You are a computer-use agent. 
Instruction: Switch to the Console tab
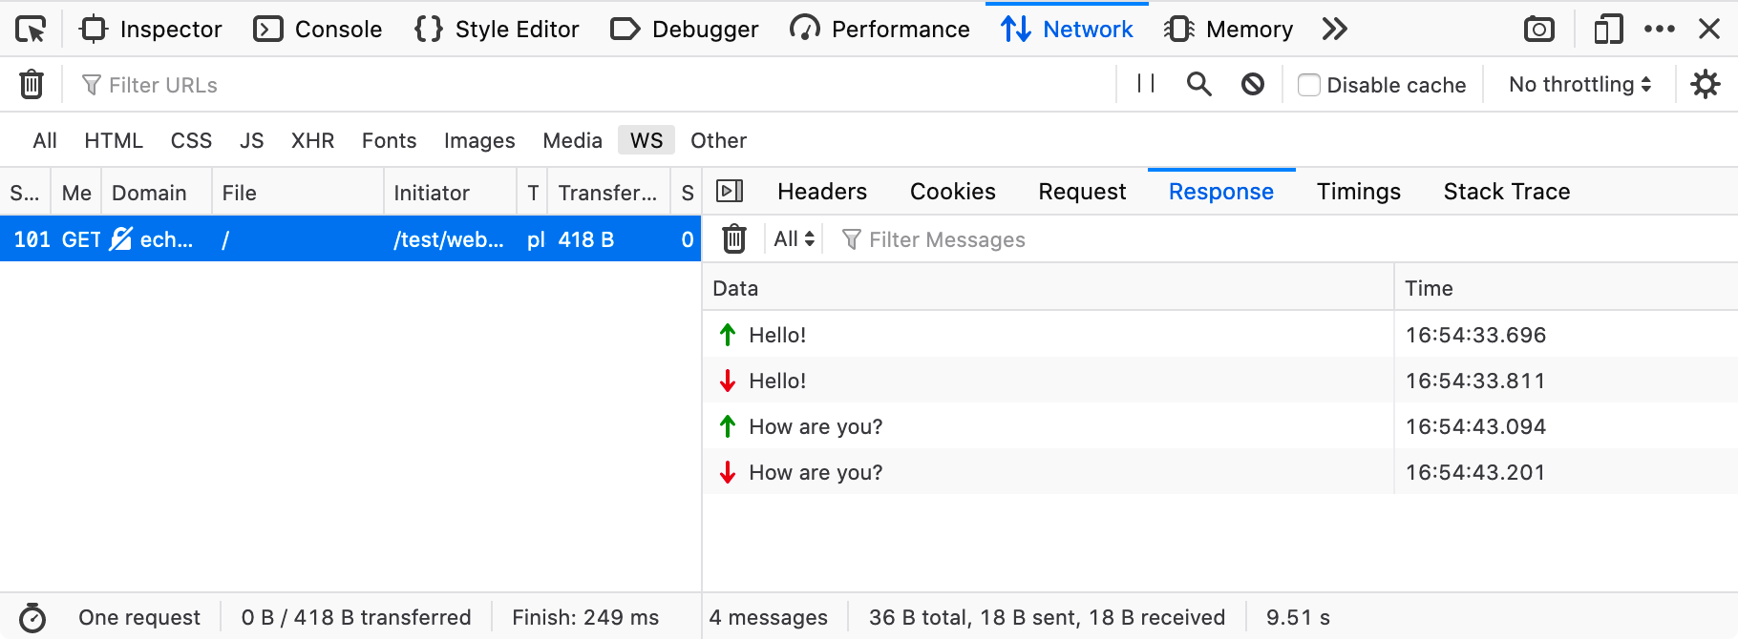click(318, 30)
